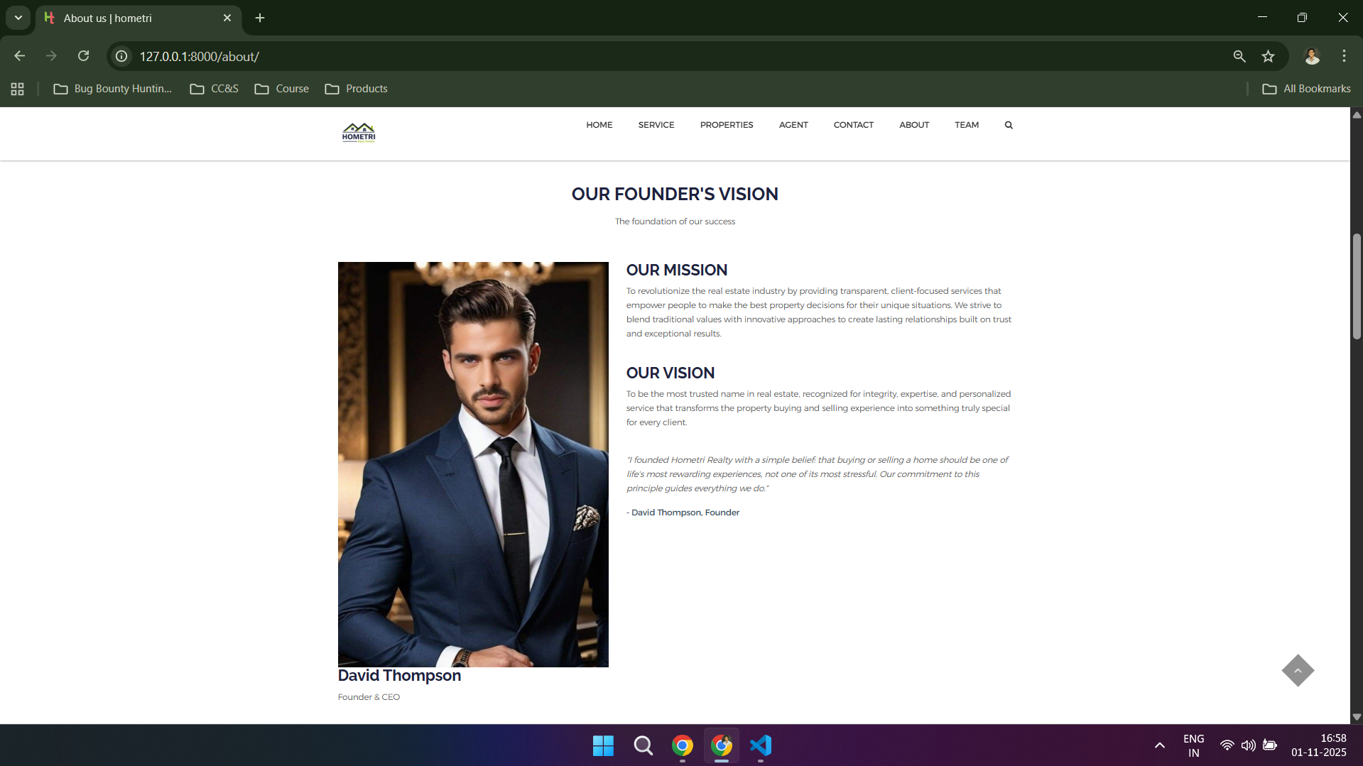The width and height of the screenshot is (1363, 766).
Task: Open the PROPERTIES nav item
Action: point(726,125)
